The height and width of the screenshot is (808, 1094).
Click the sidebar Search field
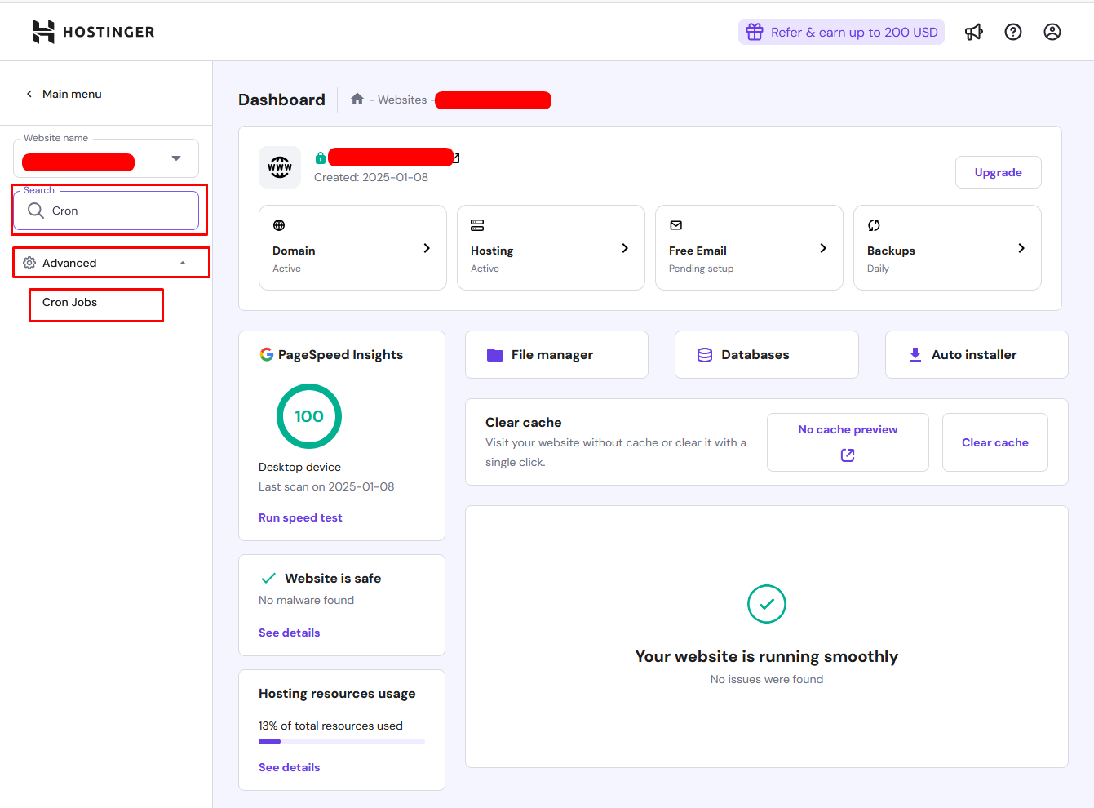[x=114, y=211]
